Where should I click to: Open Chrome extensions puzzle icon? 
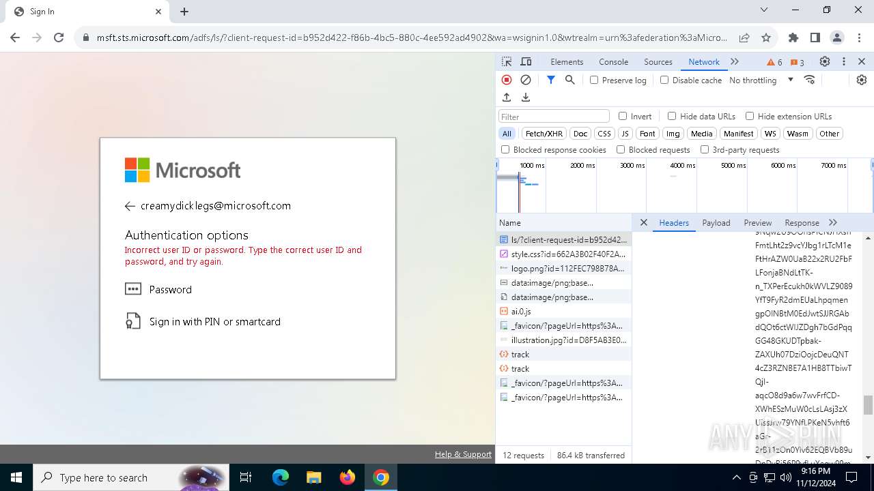click(x=793, y=38)
